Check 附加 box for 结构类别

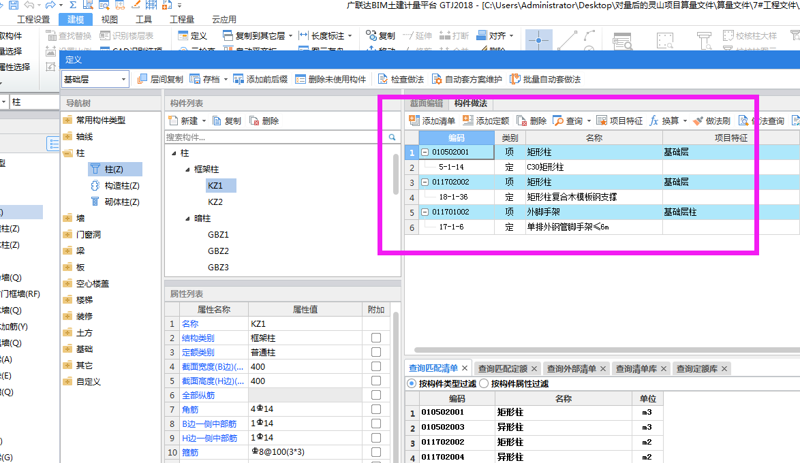(376, 338)
